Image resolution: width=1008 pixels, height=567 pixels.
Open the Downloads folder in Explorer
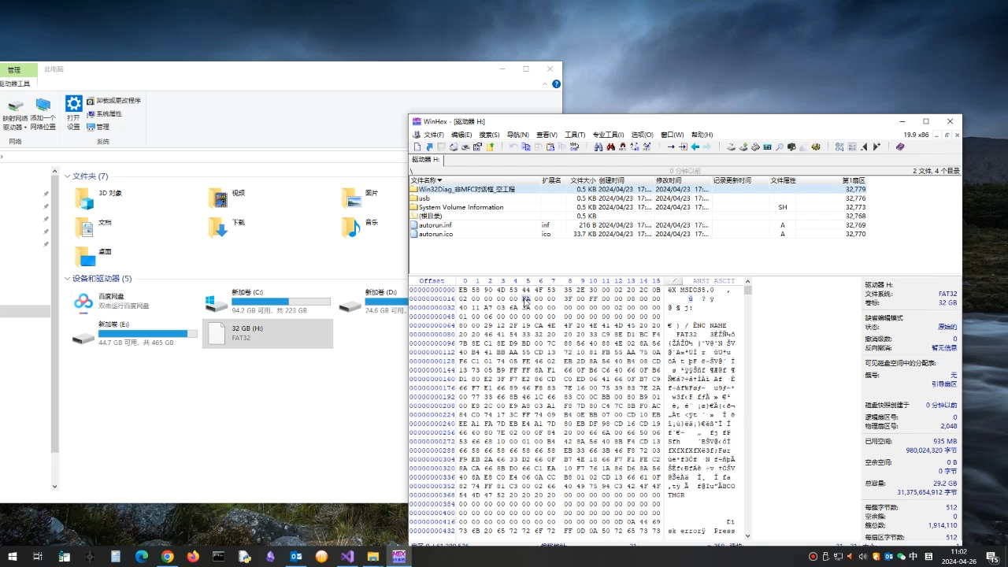(217, 228)
